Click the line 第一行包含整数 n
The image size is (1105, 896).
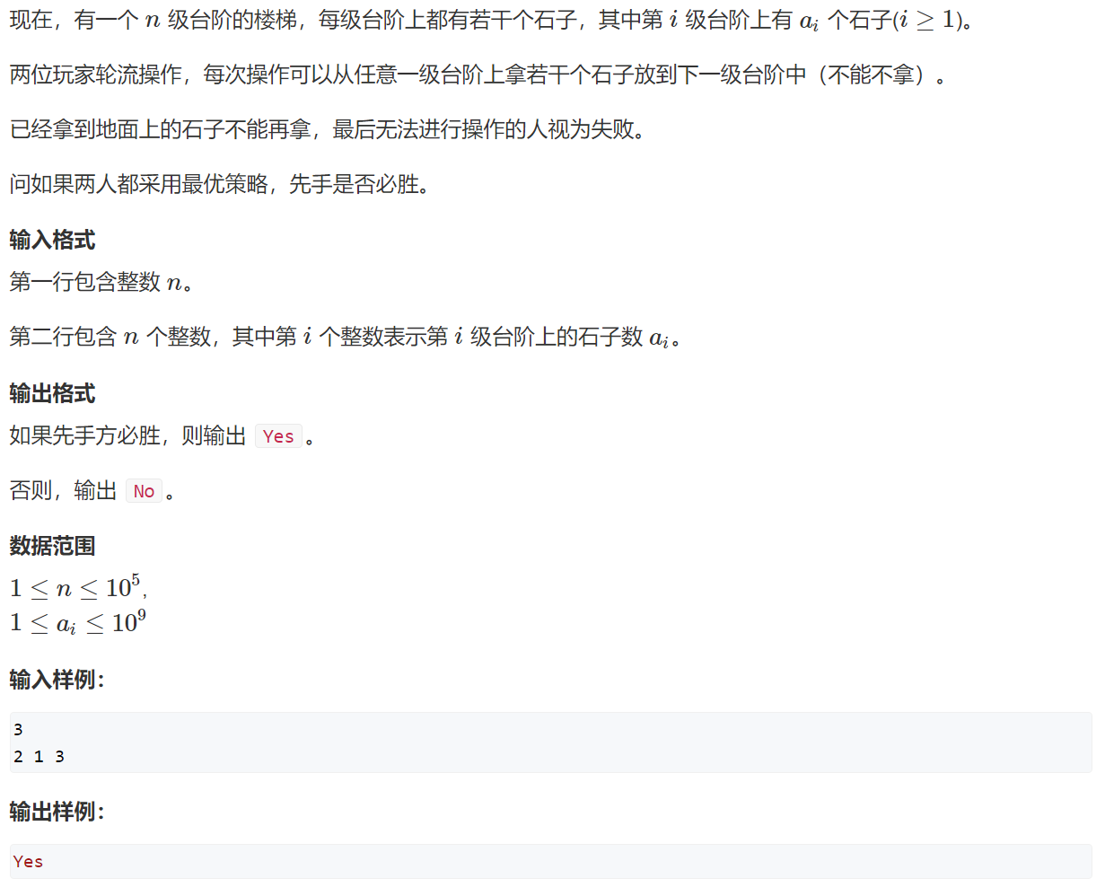[x=102, y=282]
